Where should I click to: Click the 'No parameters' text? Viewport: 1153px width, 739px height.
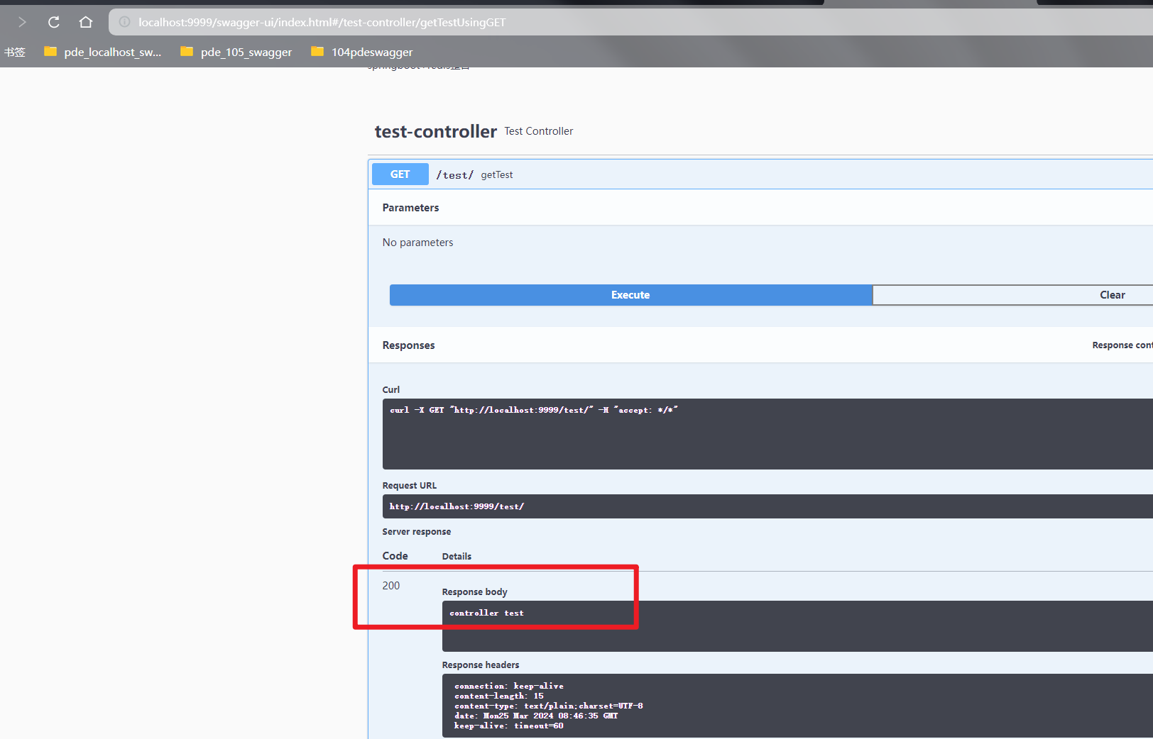pos(417,243)
